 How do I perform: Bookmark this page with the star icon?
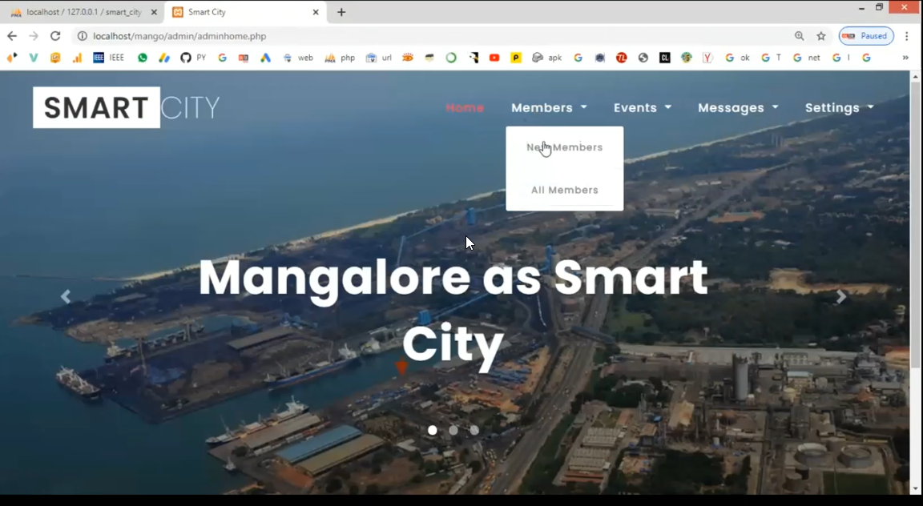821,36
